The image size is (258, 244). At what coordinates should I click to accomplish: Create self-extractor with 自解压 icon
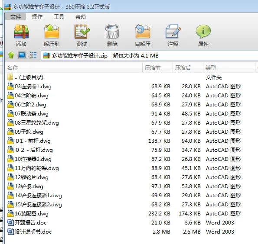(143, 32)
